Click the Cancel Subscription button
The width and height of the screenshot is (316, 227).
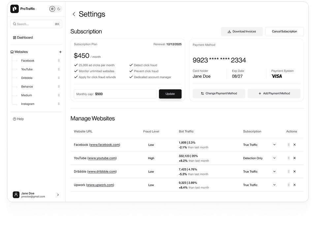[x=284, y=32]
